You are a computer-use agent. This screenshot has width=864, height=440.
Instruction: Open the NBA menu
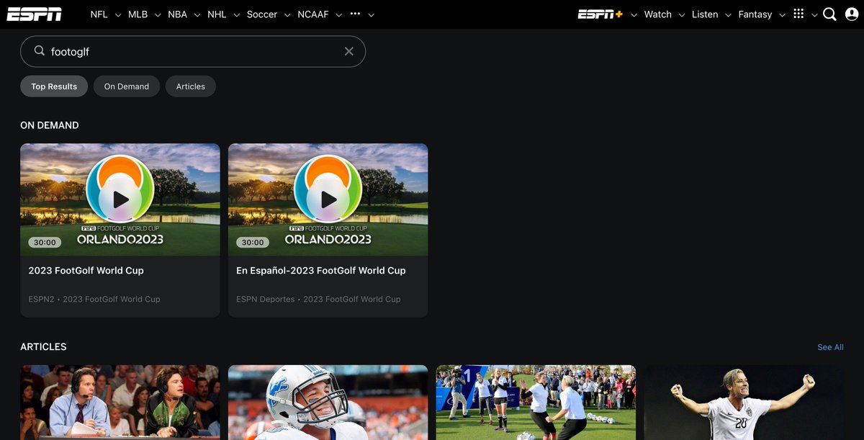click(x=177, y=14)
